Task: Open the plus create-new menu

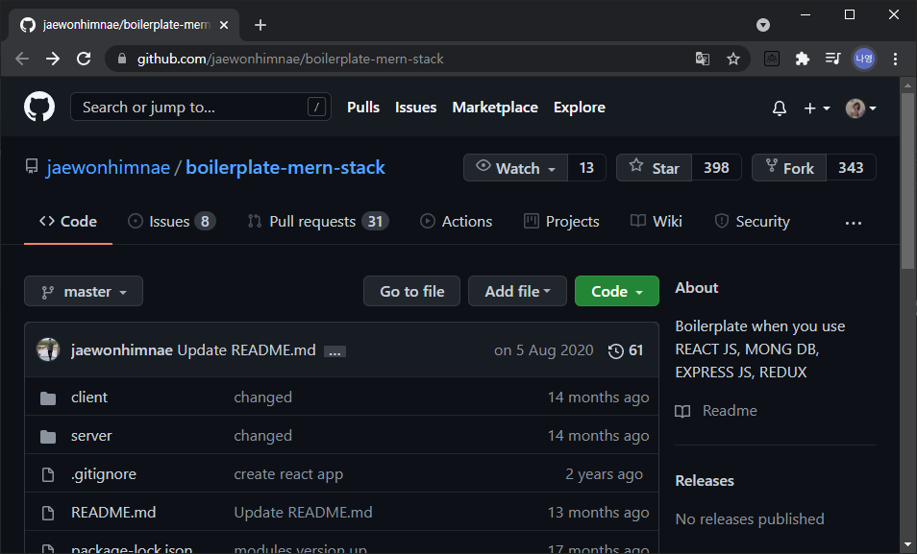Action: (x=816, y=108)
